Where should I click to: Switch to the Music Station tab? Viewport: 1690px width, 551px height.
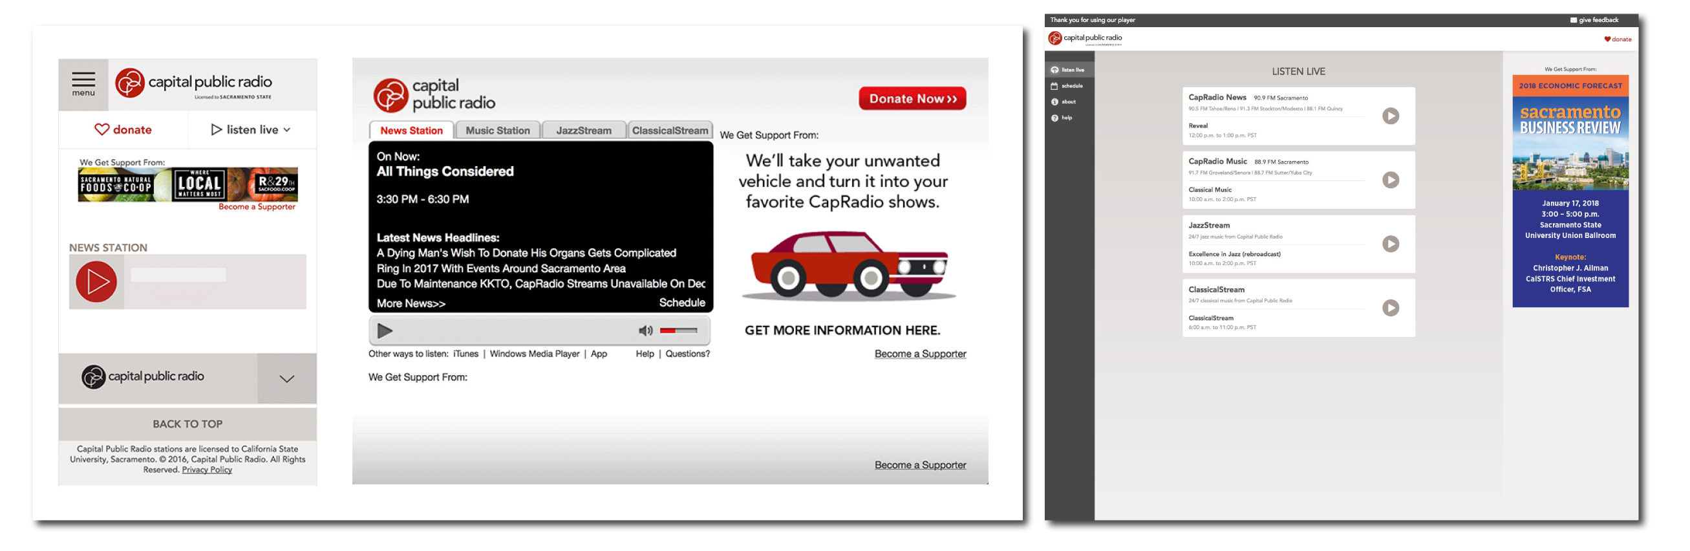tap(497, 131)
